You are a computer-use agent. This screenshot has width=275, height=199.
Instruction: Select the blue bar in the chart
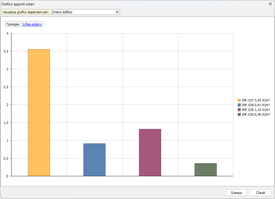tap(94, 160)
